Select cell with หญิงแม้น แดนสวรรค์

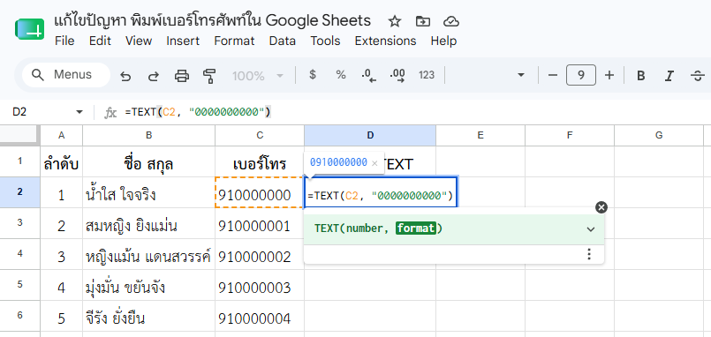click(x=148, y=255)
